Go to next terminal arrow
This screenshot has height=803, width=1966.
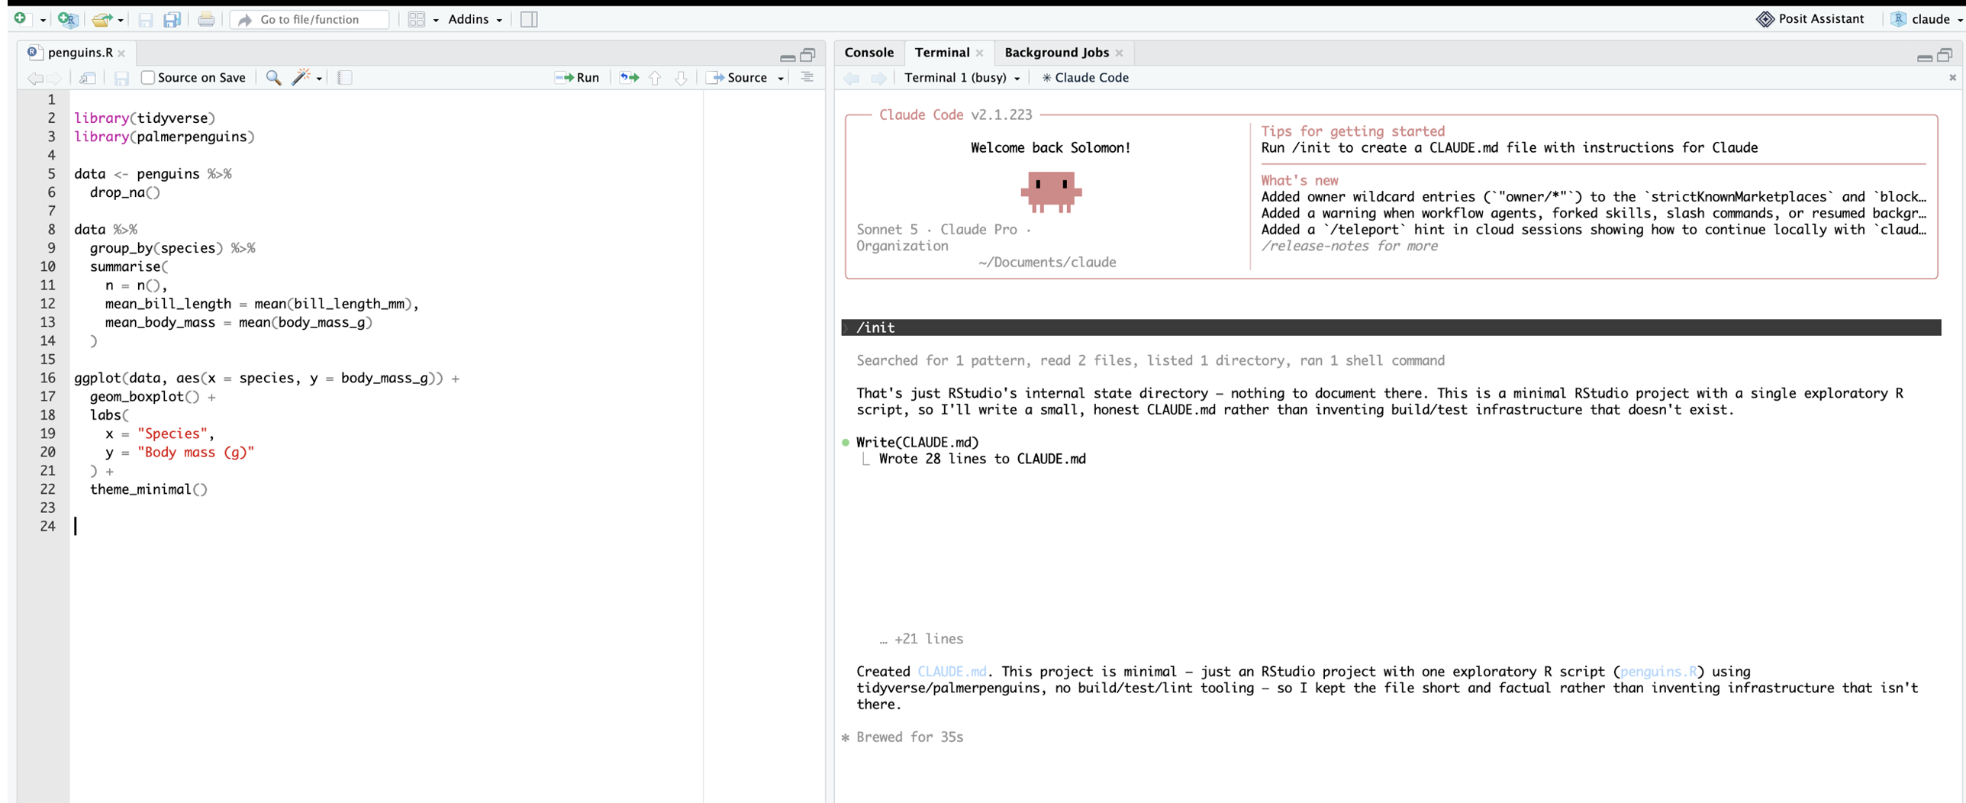pos(878,77)
